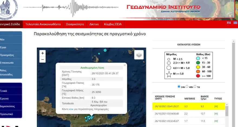Close the earthquake info popup
This screenshot has width=238, height=127.
pyautogui.click(x=125, y=65)
